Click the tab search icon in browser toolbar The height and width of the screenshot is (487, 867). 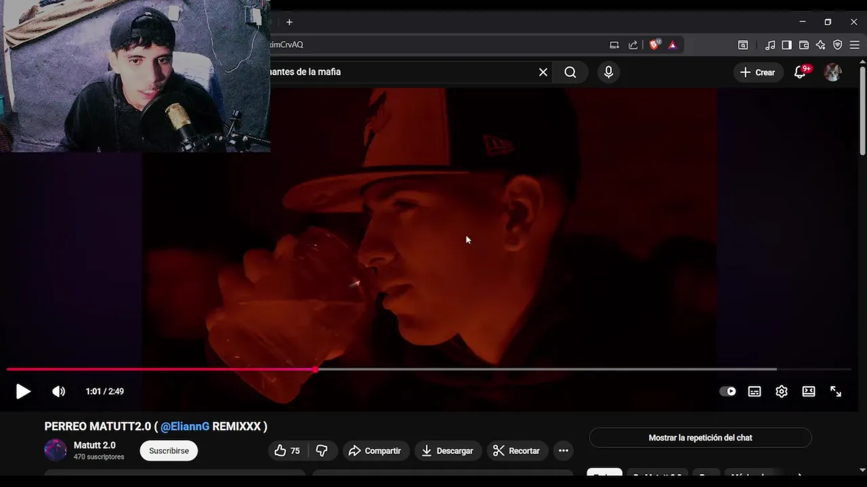point(743,45)
